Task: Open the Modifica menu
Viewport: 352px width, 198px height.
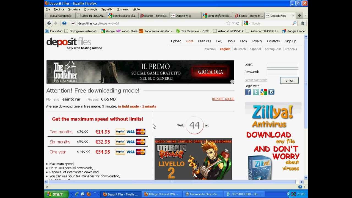Action: 59,9
